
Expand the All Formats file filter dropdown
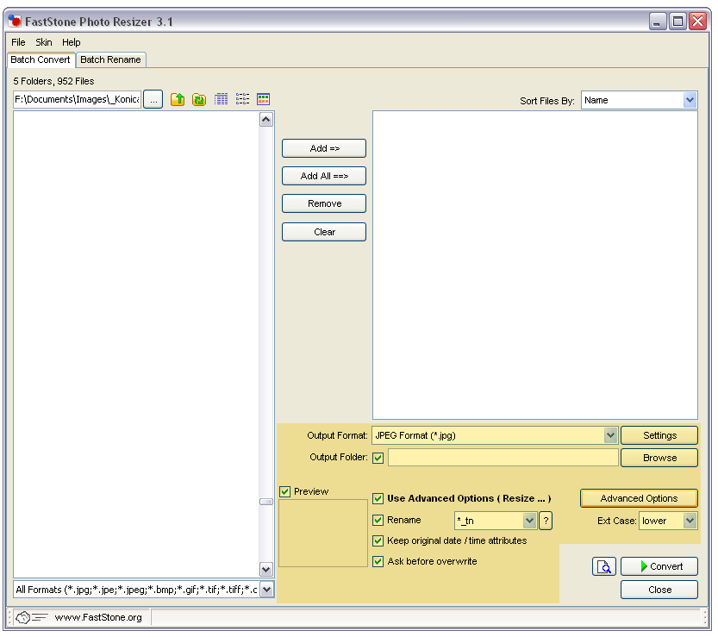[x=266, y=590]
